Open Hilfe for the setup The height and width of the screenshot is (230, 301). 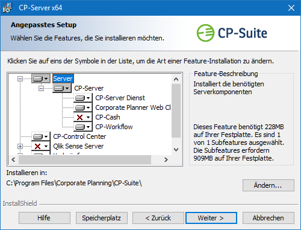coord(45,218)
